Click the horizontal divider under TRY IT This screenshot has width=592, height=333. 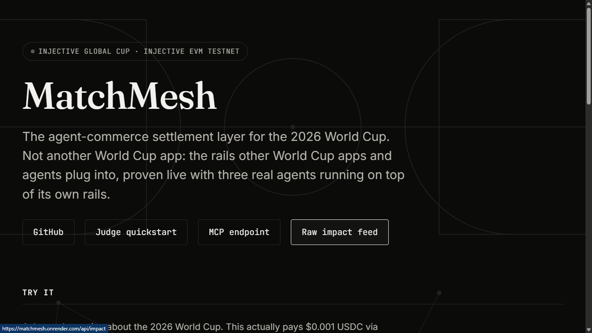point(293,304)
